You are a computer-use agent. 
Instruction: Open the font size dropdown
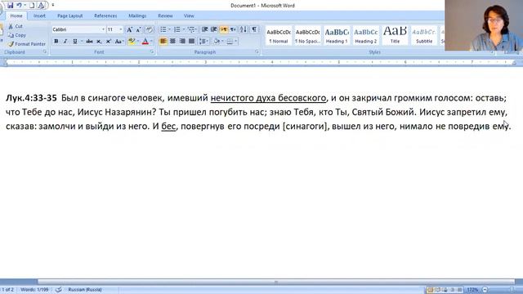pos(121,29)
